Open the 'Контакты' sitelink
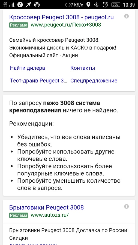This screenshot has height=245, width=138. (83, 68)
